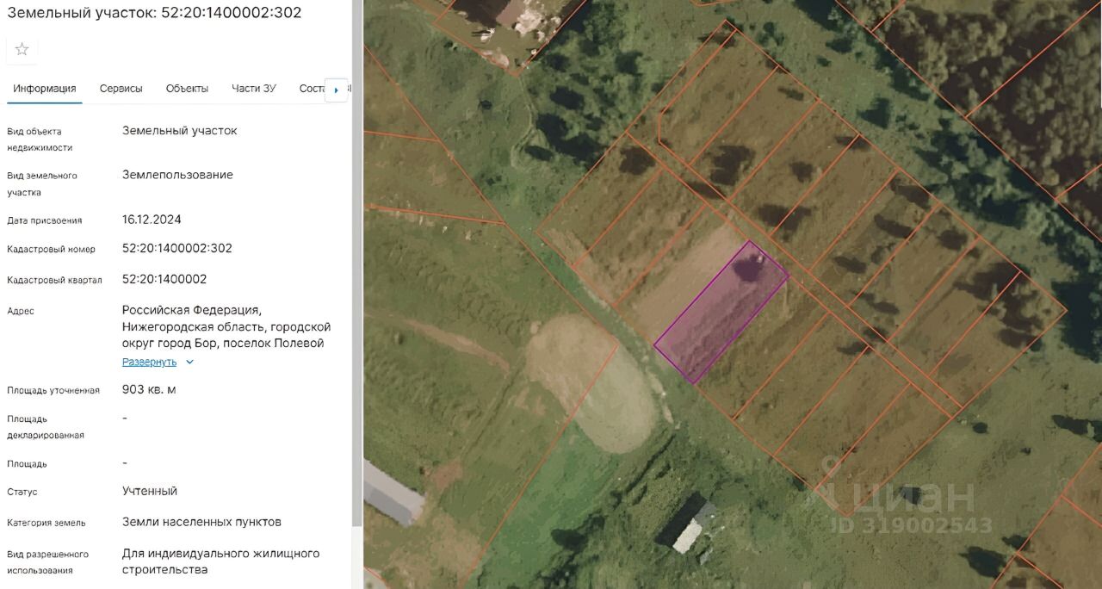Select cadastral number value 52:20:1400002:302

(177, 248)
